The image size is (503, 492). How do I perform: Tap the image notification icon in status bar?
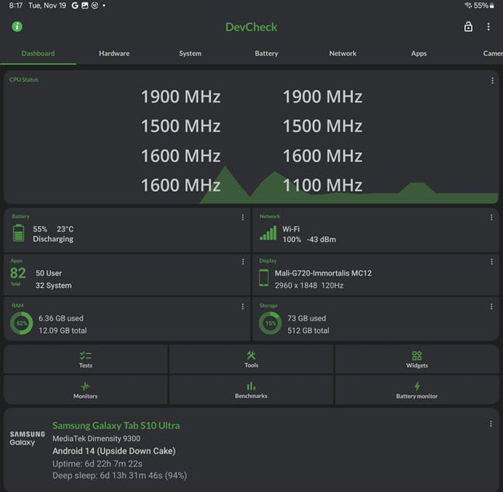click(x=85, y=5)
